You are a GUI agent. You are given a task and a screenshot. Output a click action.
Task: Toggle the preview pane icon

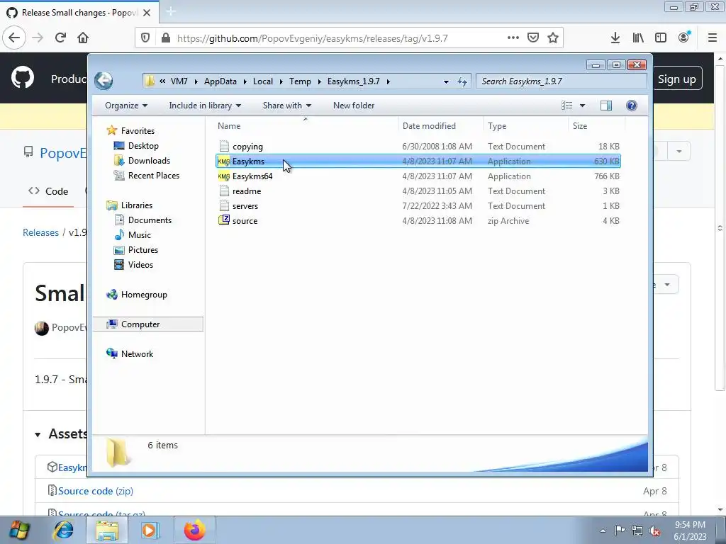click(x=605, y=106)
